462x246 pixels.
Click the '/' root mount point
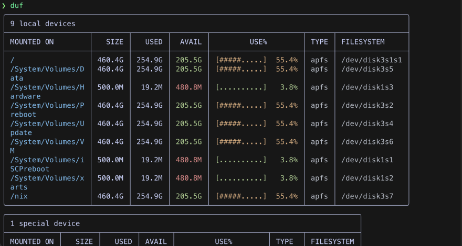pyautogui.click(x=13, y=60)
